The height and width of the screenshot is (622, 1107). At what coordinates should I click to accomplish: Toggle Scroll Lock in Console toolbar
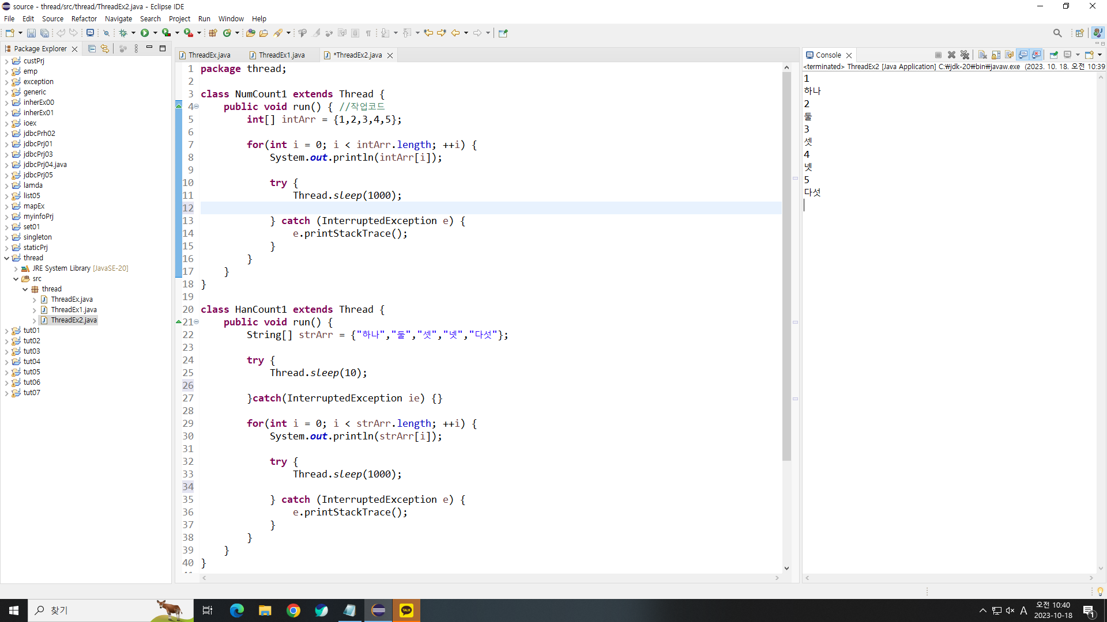pyautogui.click(x=996, y=55)
